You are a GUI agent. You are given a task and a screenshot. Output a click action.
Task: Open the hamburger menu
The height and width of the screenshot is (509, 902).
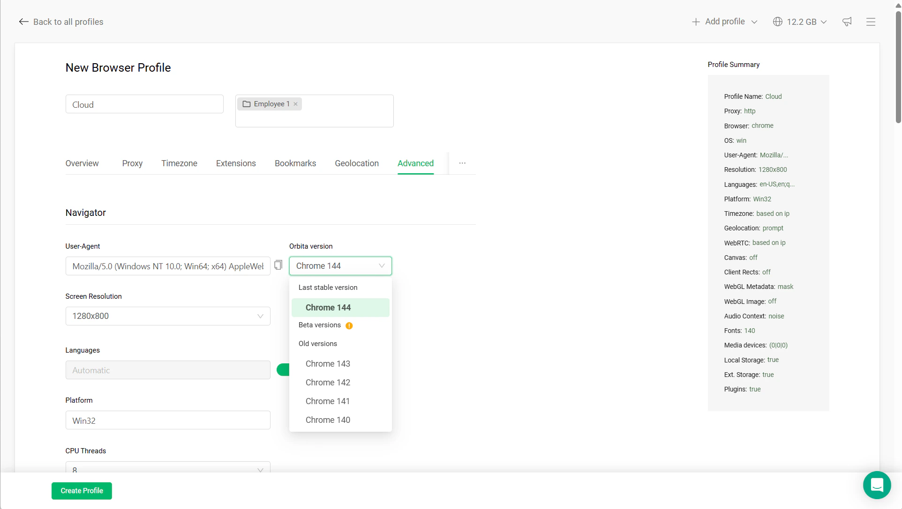point(871,22)
